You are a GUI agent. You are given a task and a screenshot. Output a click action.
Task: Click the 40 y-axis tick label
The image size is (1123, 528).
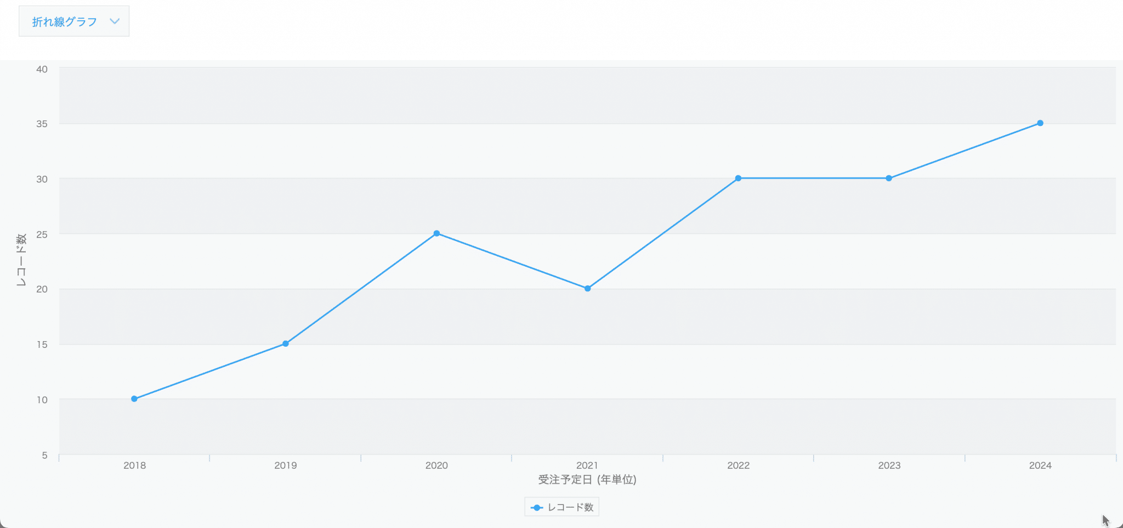tap(42, 69)
